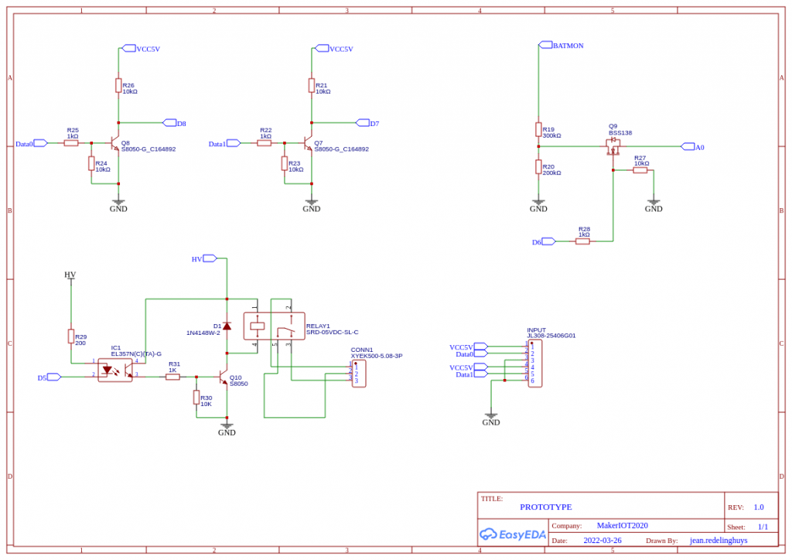Click the JL308-25406G01 part label

(551, 335)
